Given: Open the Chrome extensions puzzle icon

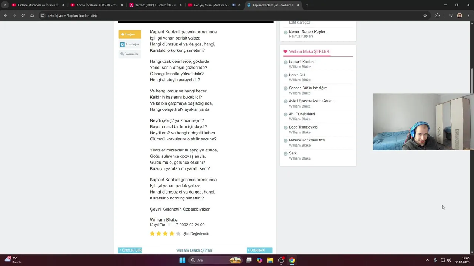Looking at the screenshot, I should 437,16.
